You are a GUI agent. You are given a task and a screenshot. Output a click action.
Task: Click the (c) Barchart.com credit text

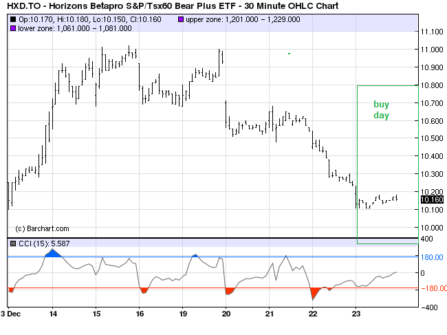(x=42, y=228)
